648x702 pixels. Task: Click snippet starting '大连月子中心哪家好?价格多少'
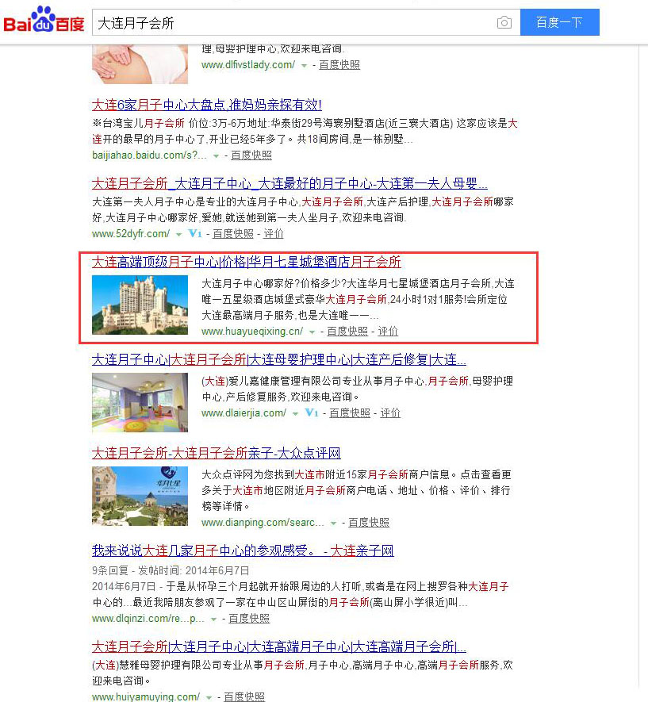point(358,299)
